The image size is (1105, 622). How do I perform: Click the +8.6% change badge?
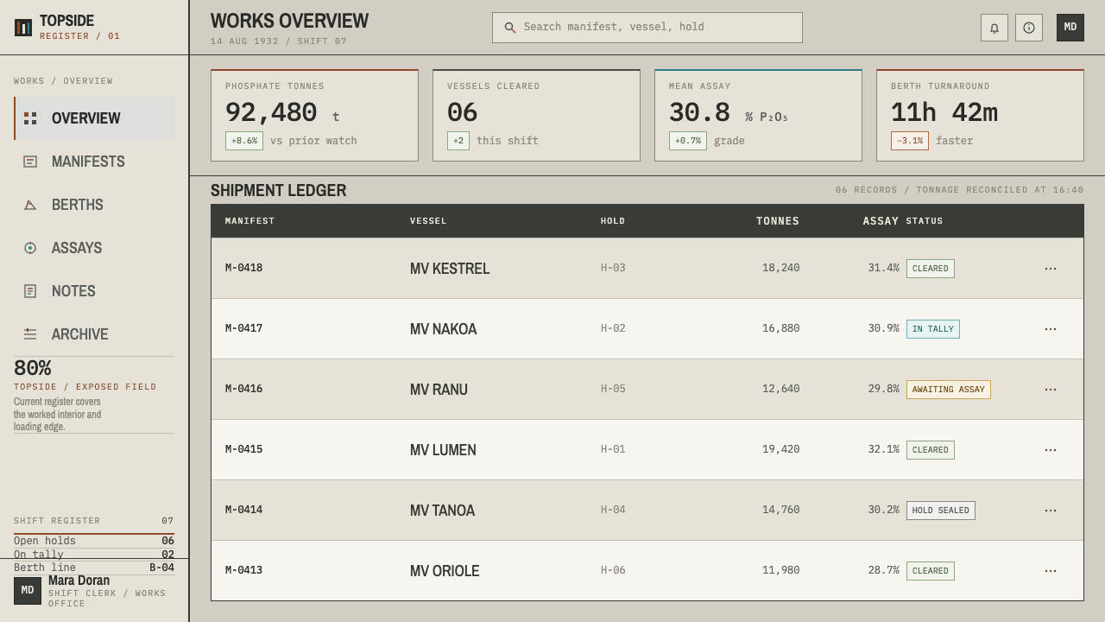pyautogui.click(x=244, y=141)
